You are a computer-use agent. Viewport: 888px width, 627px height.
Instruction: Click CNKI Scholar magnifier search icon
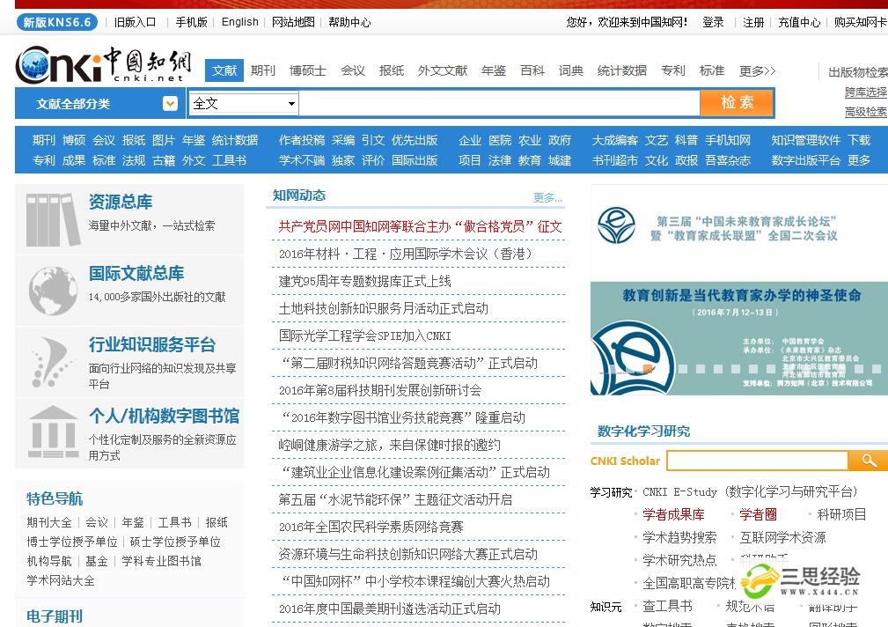tap(869, 461)
